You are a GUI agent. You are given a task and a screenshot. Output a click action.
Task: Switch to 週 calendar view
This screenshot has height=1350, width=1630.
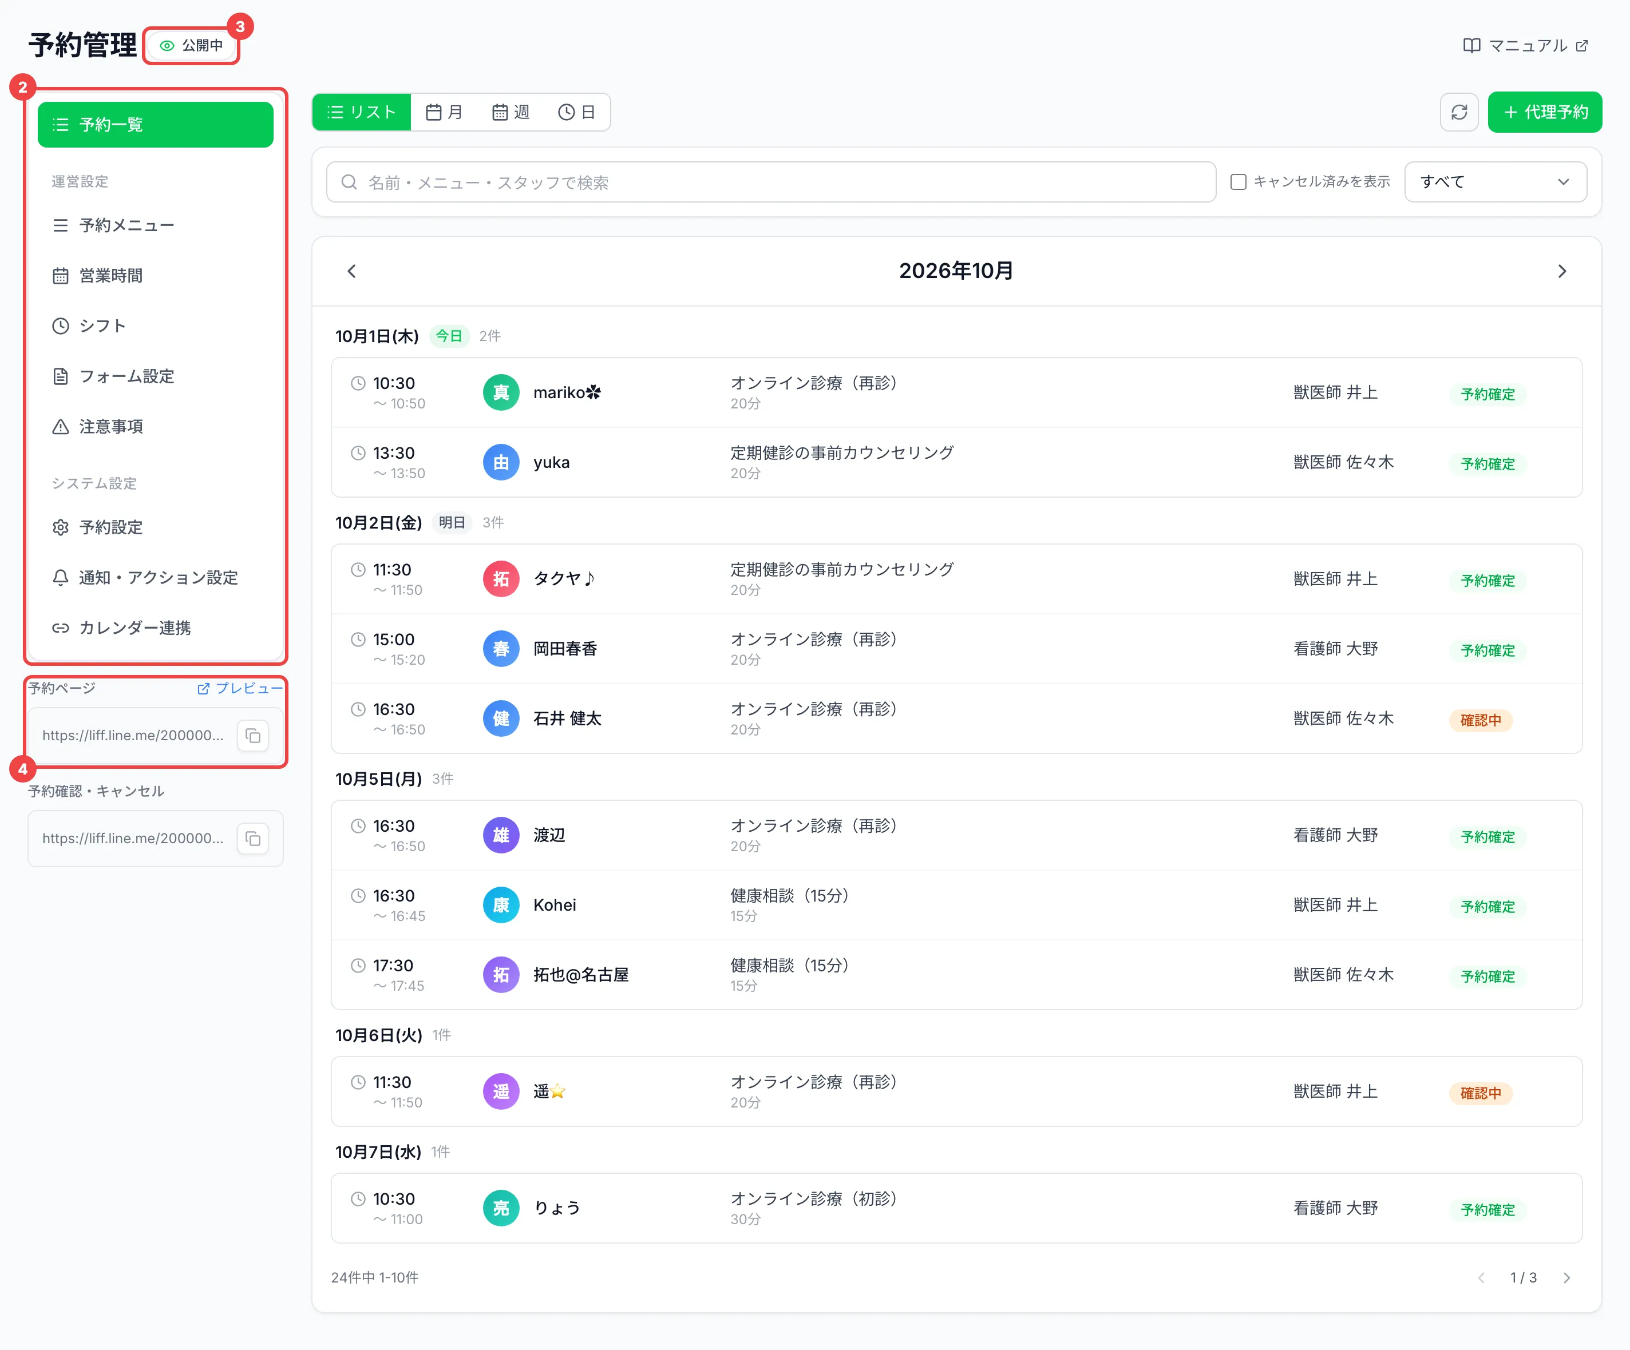[x=511, y=113]
